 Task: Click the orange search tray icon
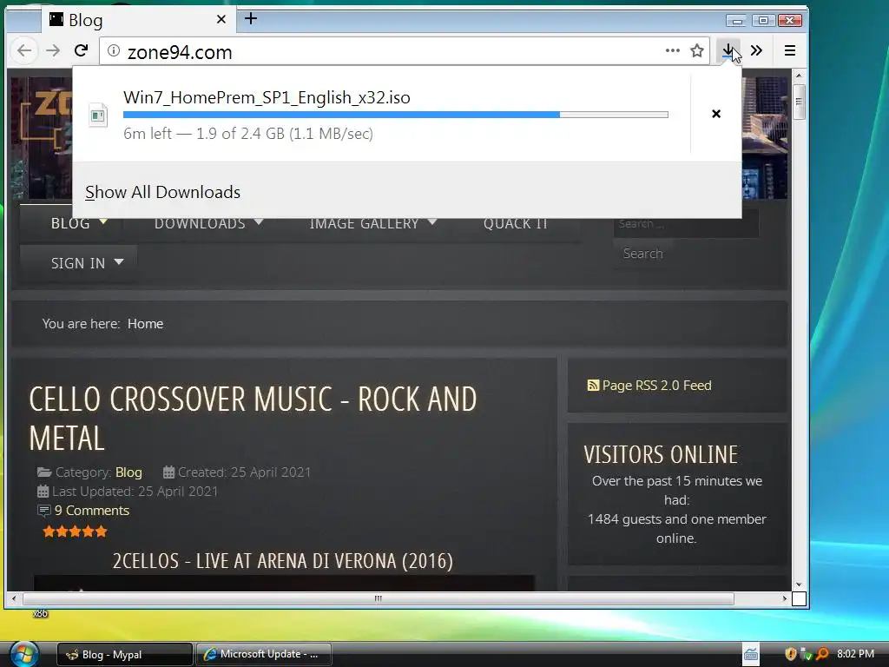(x=821, y=654)
